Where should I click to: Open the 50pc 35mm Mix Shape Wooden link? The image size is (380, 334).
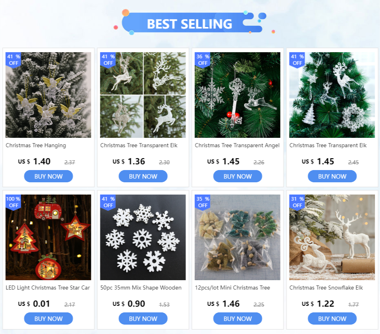tap(141, 288)
